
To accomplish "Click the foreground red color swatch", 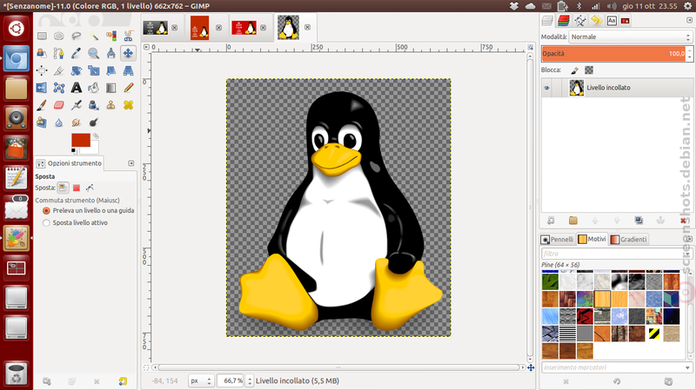I will click(x=81, y=140).
